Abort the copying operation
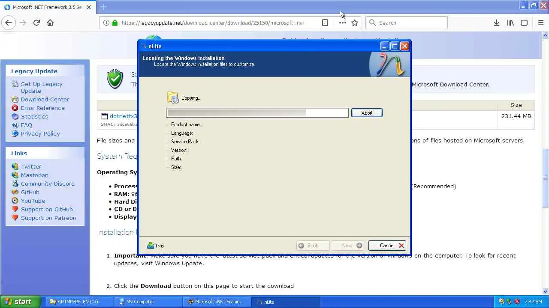 (x=367, y=113)
